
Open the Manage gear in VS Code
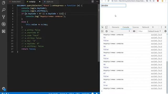(x=3, y=89)
